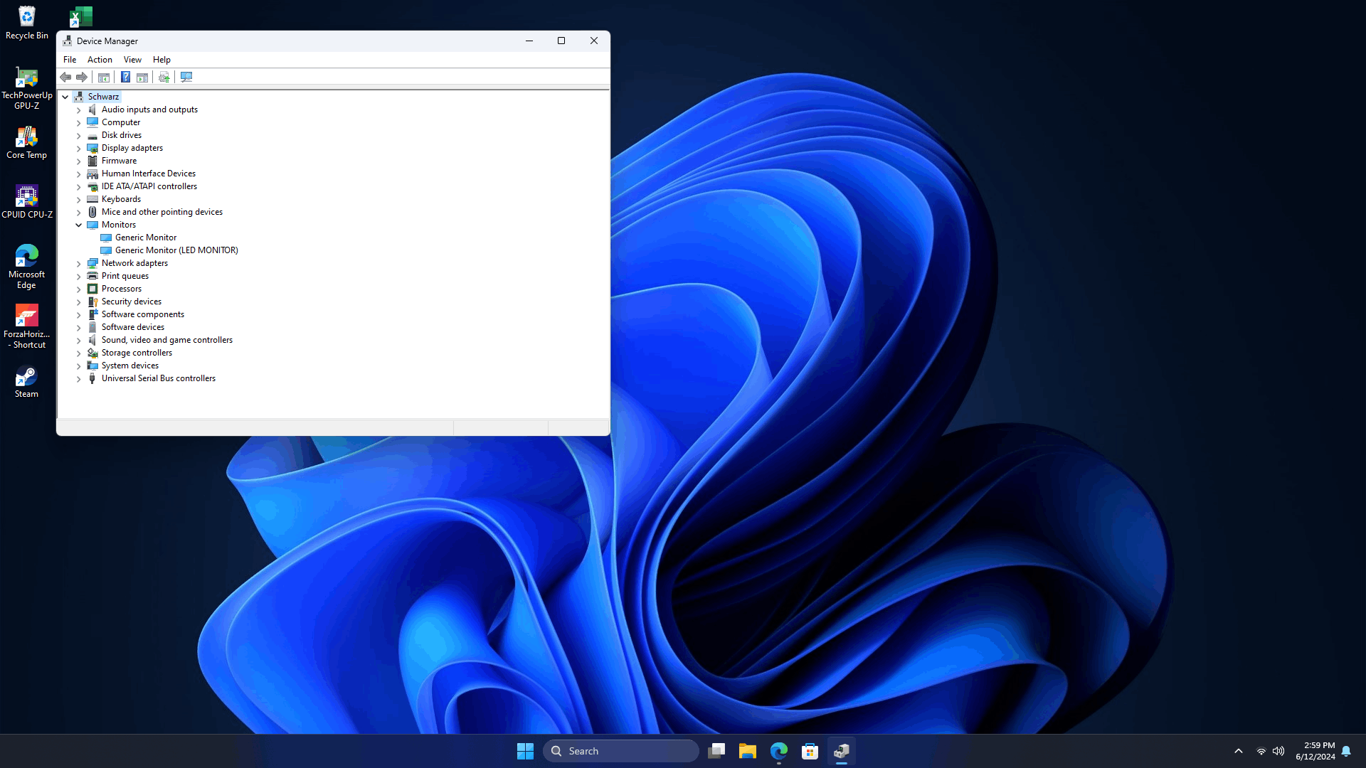1366x768 pixels.
Task: Collapse the Schwarz root node
Action: [x=65, y=97]
